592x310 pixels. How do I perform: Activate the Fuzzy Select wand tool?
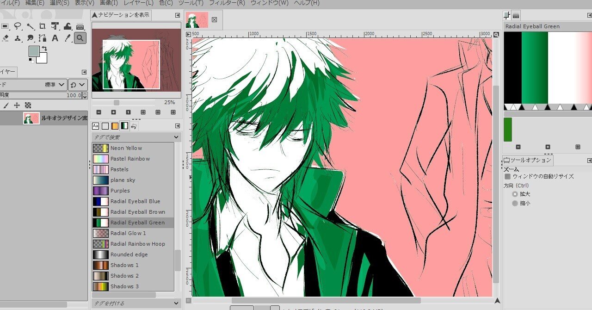click(30, 26)
